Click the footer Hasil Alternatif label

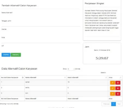[73, 99]
